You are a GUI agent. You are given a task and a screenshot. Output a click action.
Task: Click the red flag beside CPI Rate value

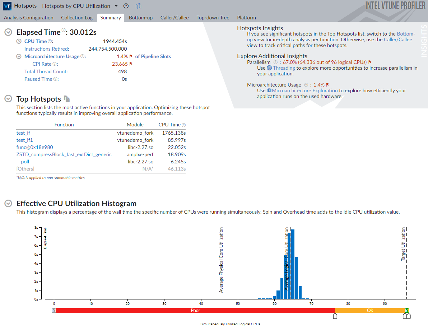pos(131,64)
